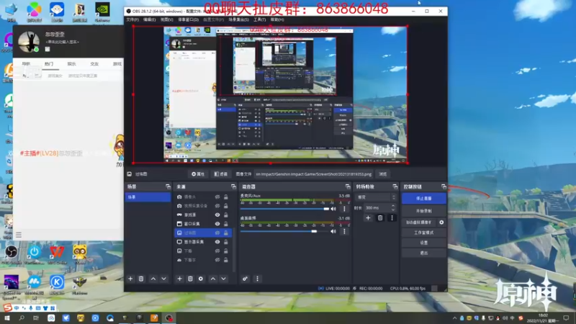Browse for image file button

point(383,174)
